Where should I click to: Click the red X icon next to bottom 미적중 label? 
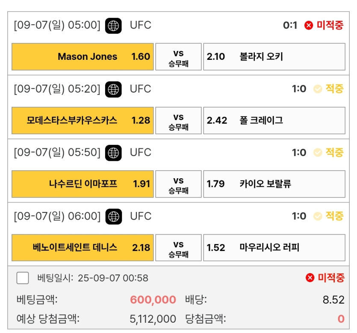[x=311, y=278]
